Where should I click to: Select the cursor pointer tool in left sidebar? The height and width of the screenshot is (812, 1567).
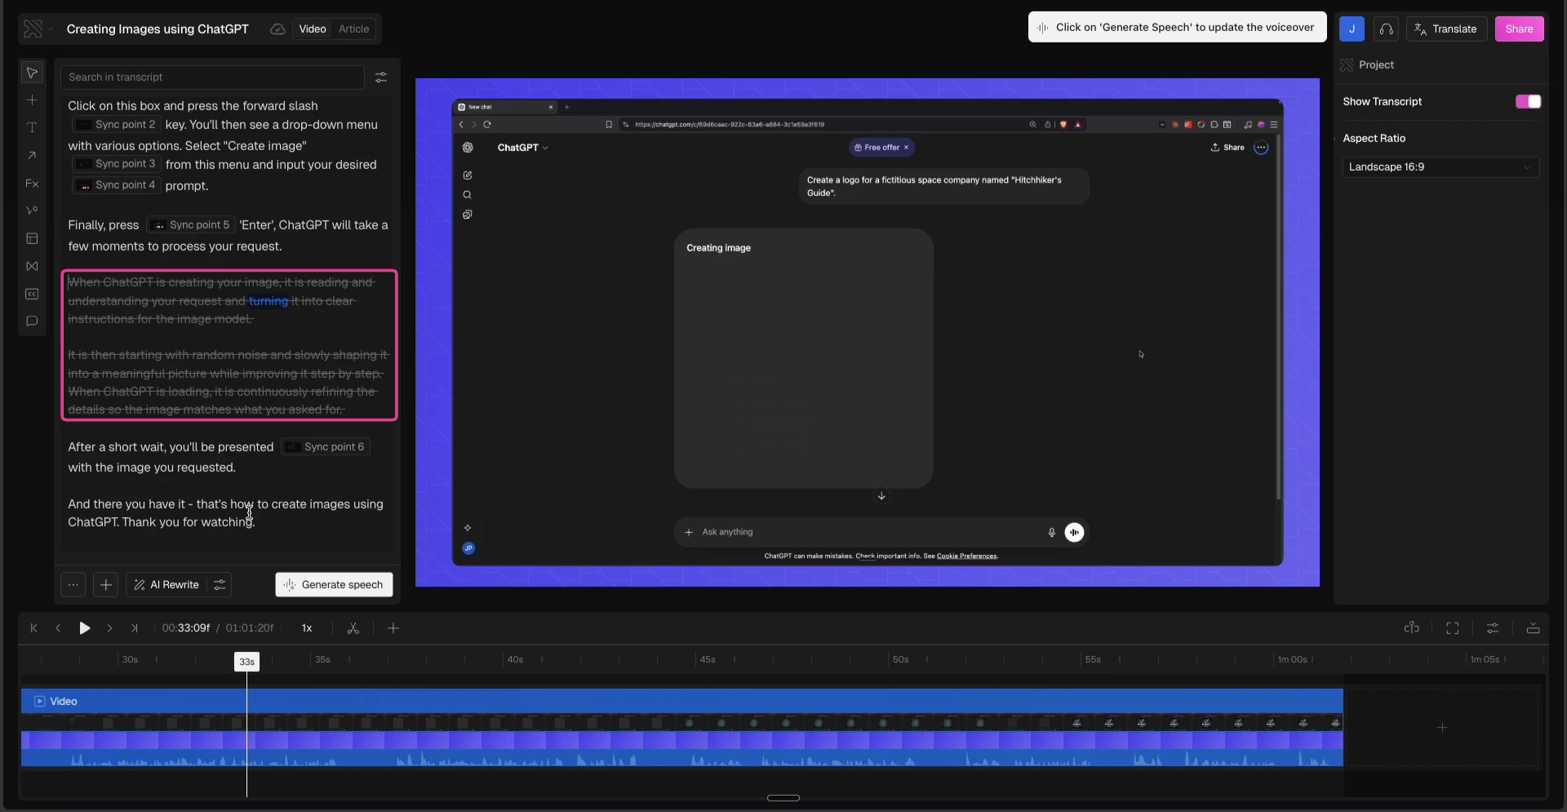(x=32, y=73)
